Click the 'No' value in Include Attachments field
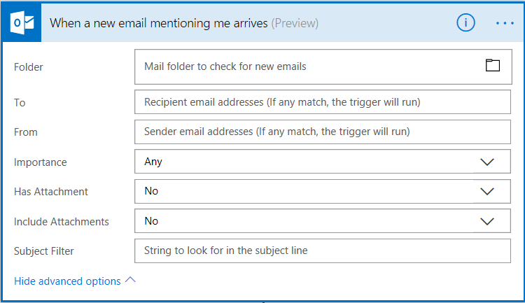Screen dimensions: 525x303 151,221
